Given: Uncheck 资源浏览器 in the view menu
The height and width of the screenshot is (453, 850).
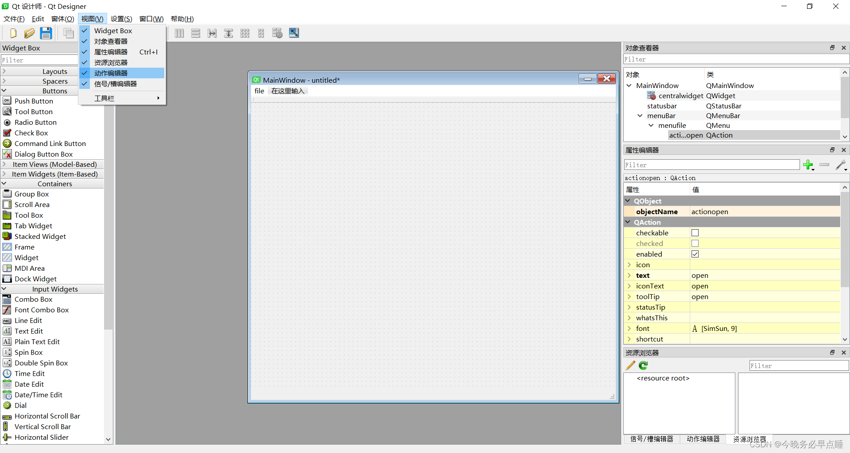Looking at the screenshot, I should tap(122, 62).
